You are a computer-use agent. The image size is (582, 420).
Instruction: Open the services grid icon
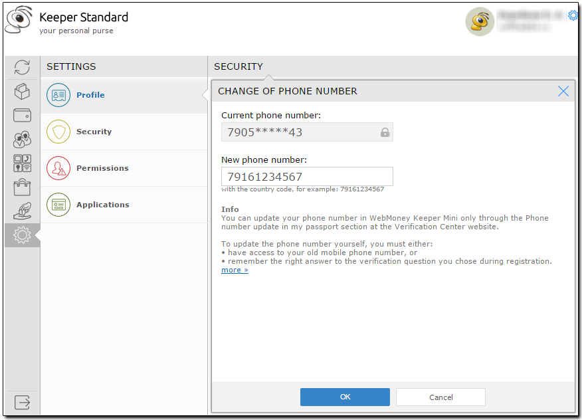tap(22, 163)
